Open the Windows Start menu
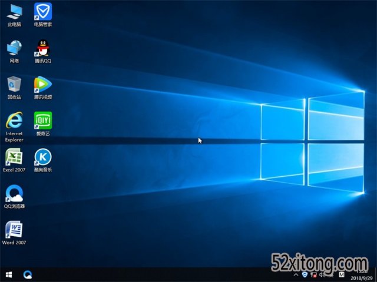 point(9,274)
